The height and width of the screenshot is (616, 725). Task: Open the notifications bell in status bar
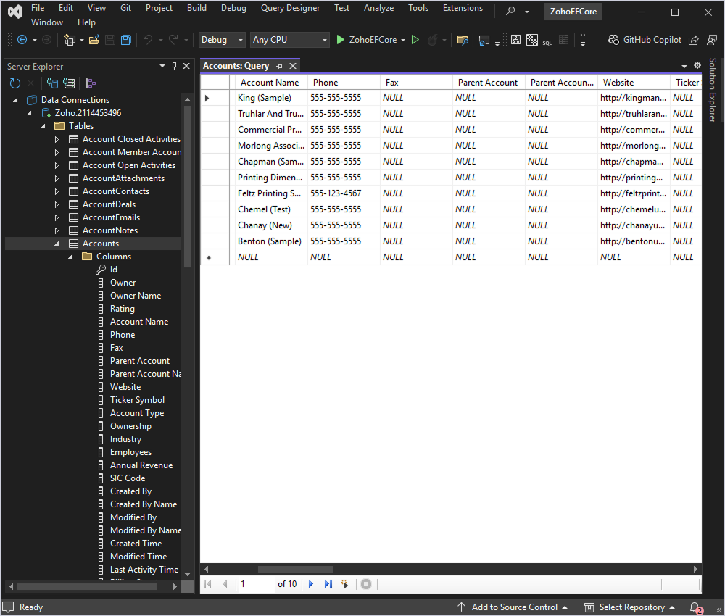coord(695,607)
